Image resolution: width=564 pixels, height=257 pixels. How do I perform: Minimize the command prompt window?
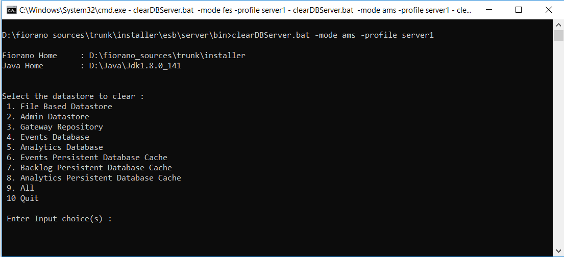pyautogui.click(x=488, y=10)
